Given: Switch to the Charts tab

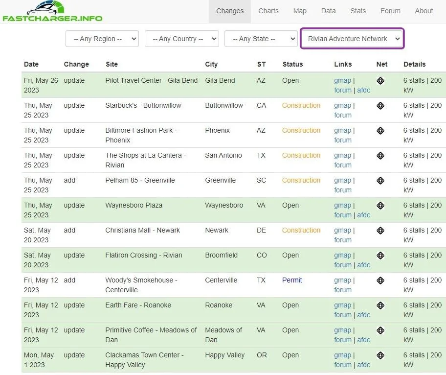Looking at the screenshot, I should click(268, 11).
